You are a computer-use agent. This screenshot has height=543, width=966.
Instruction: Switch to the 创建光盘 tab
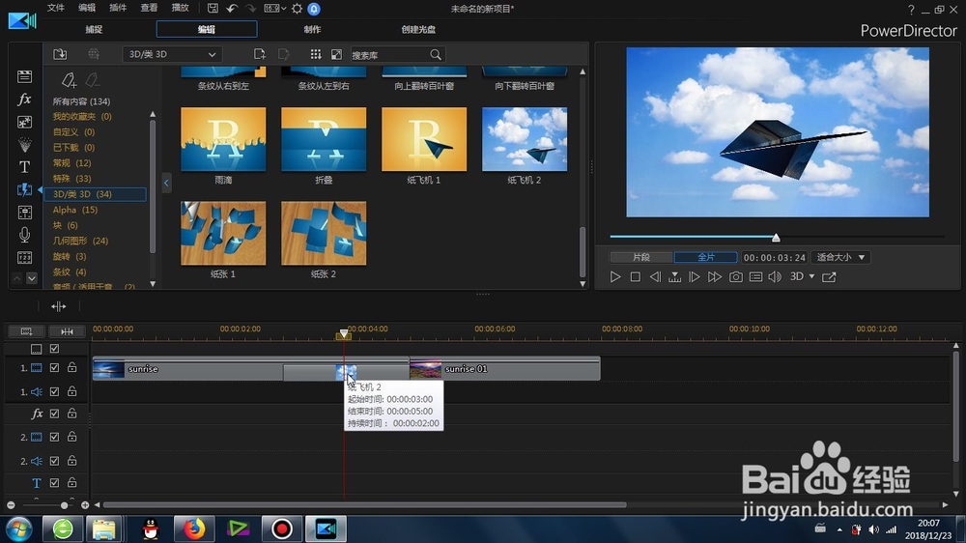418,29
